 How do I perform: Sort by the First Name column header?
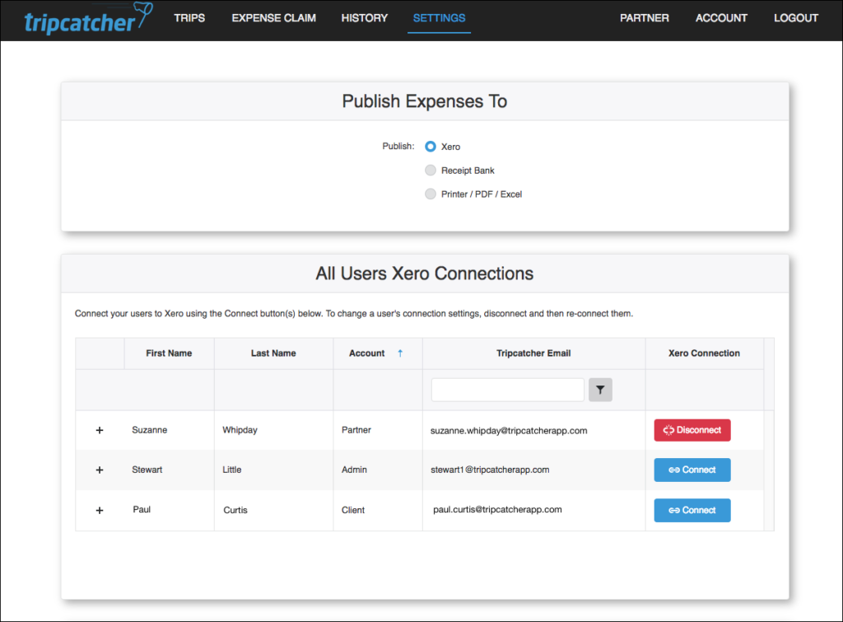pos(169,353)
